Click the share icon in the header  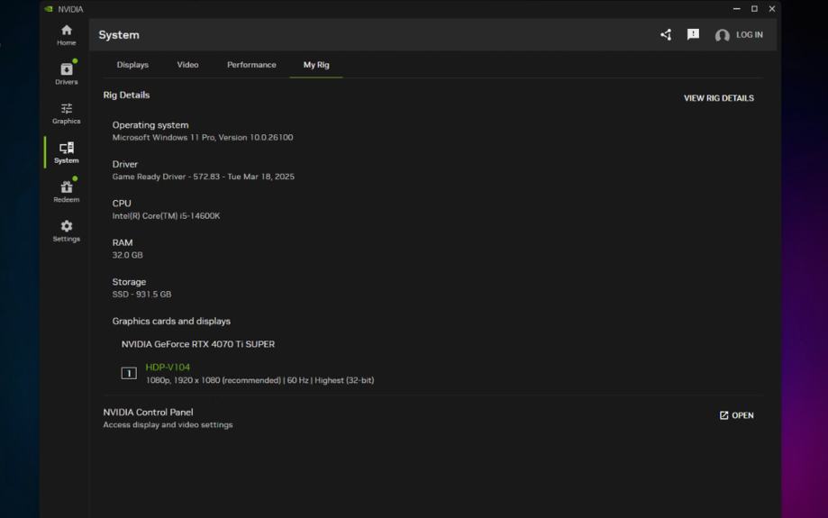[x=666, y=35]
